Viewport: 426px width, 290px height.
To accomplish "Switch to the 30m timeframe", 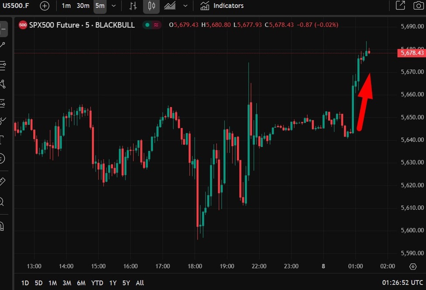I will coord(83,6).
